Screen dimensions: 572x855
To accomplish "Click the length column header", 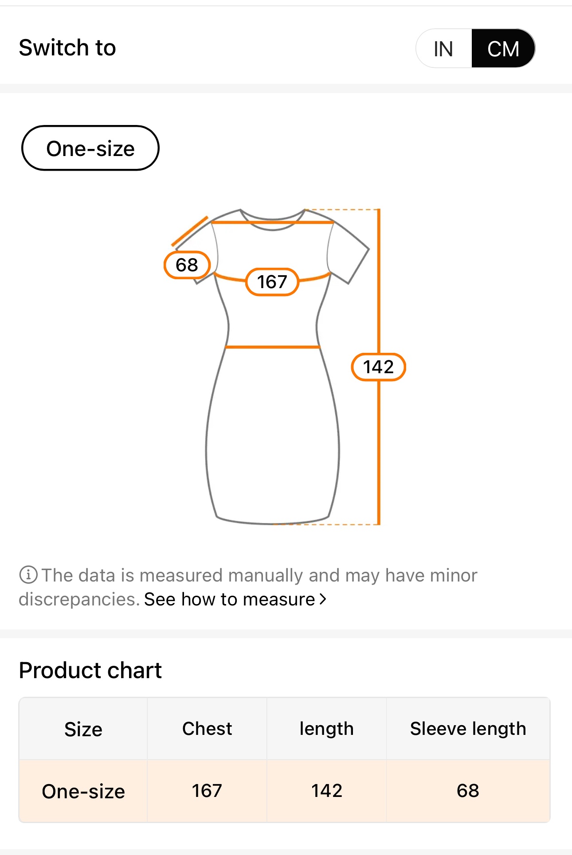I will 327,729.
